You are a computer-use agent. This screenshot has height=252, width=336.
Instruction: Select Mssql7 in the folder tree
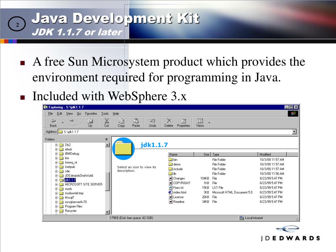(x=70, y=198)
